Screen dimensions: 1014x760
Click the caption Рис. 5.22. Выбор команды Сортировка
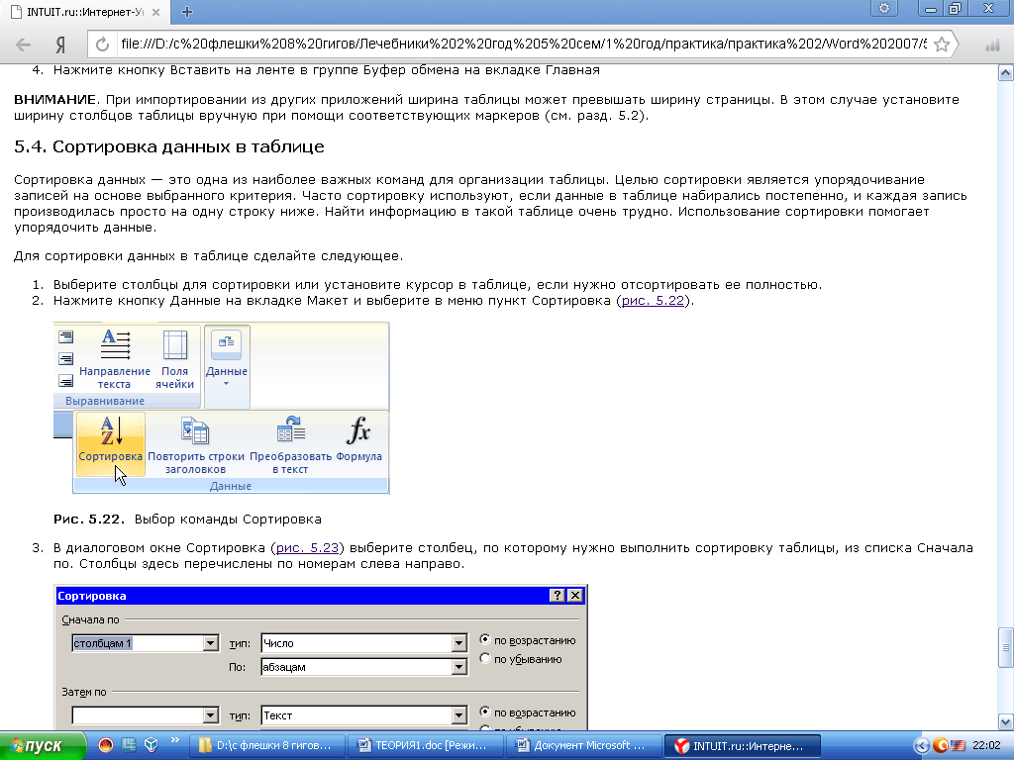click(x=187, y=519)
